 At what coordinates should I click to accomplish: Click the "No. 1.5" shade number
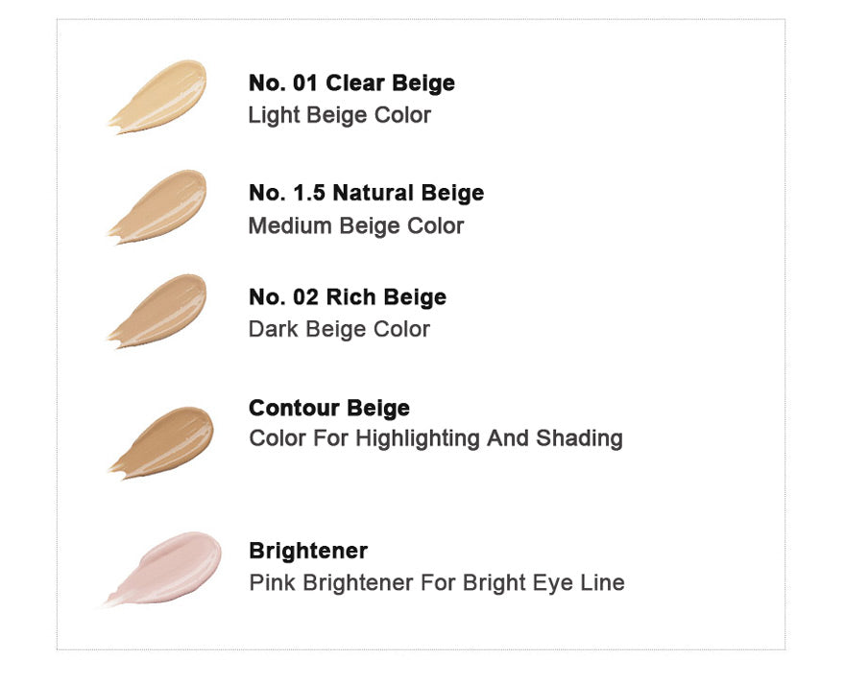pos(287,193)
